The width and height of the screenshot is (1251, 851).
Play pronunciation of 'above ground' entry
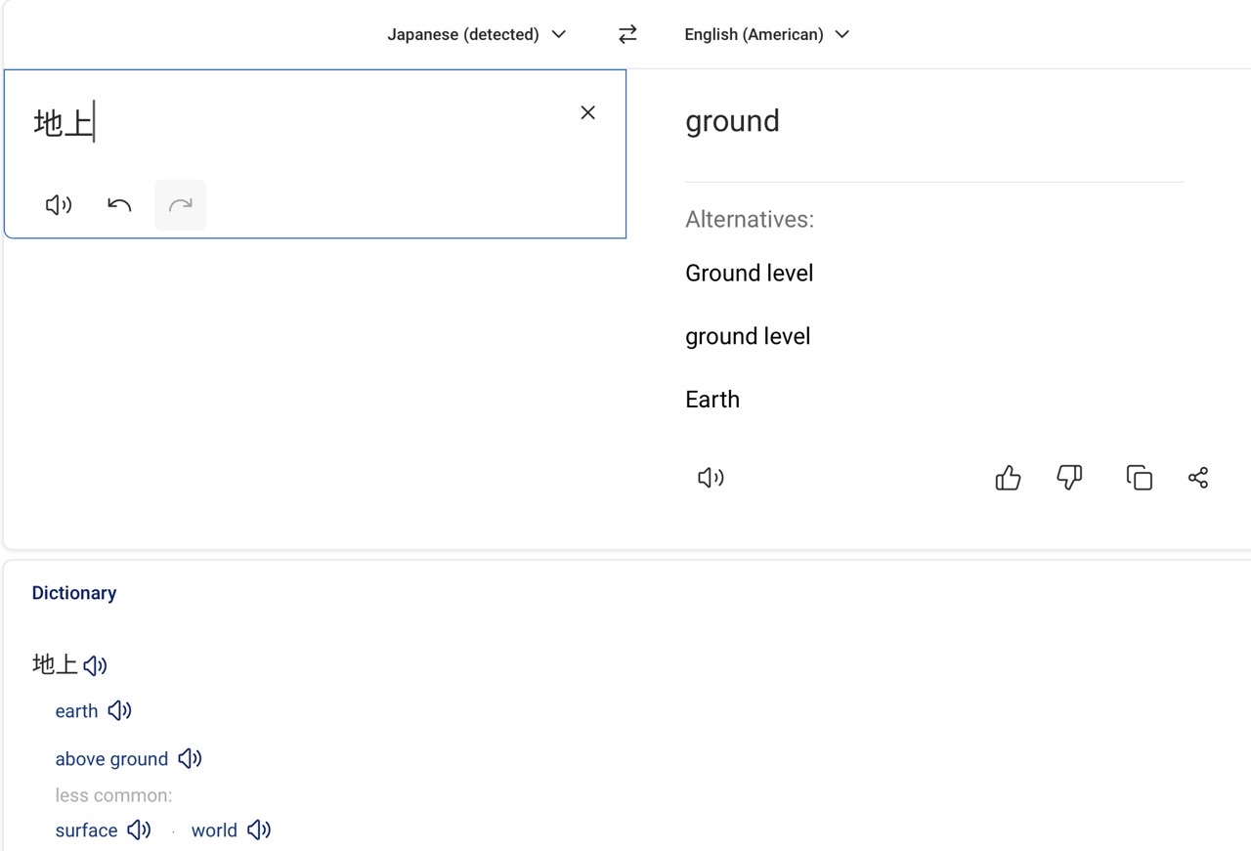pyautogui.click(x=190, y=758)
